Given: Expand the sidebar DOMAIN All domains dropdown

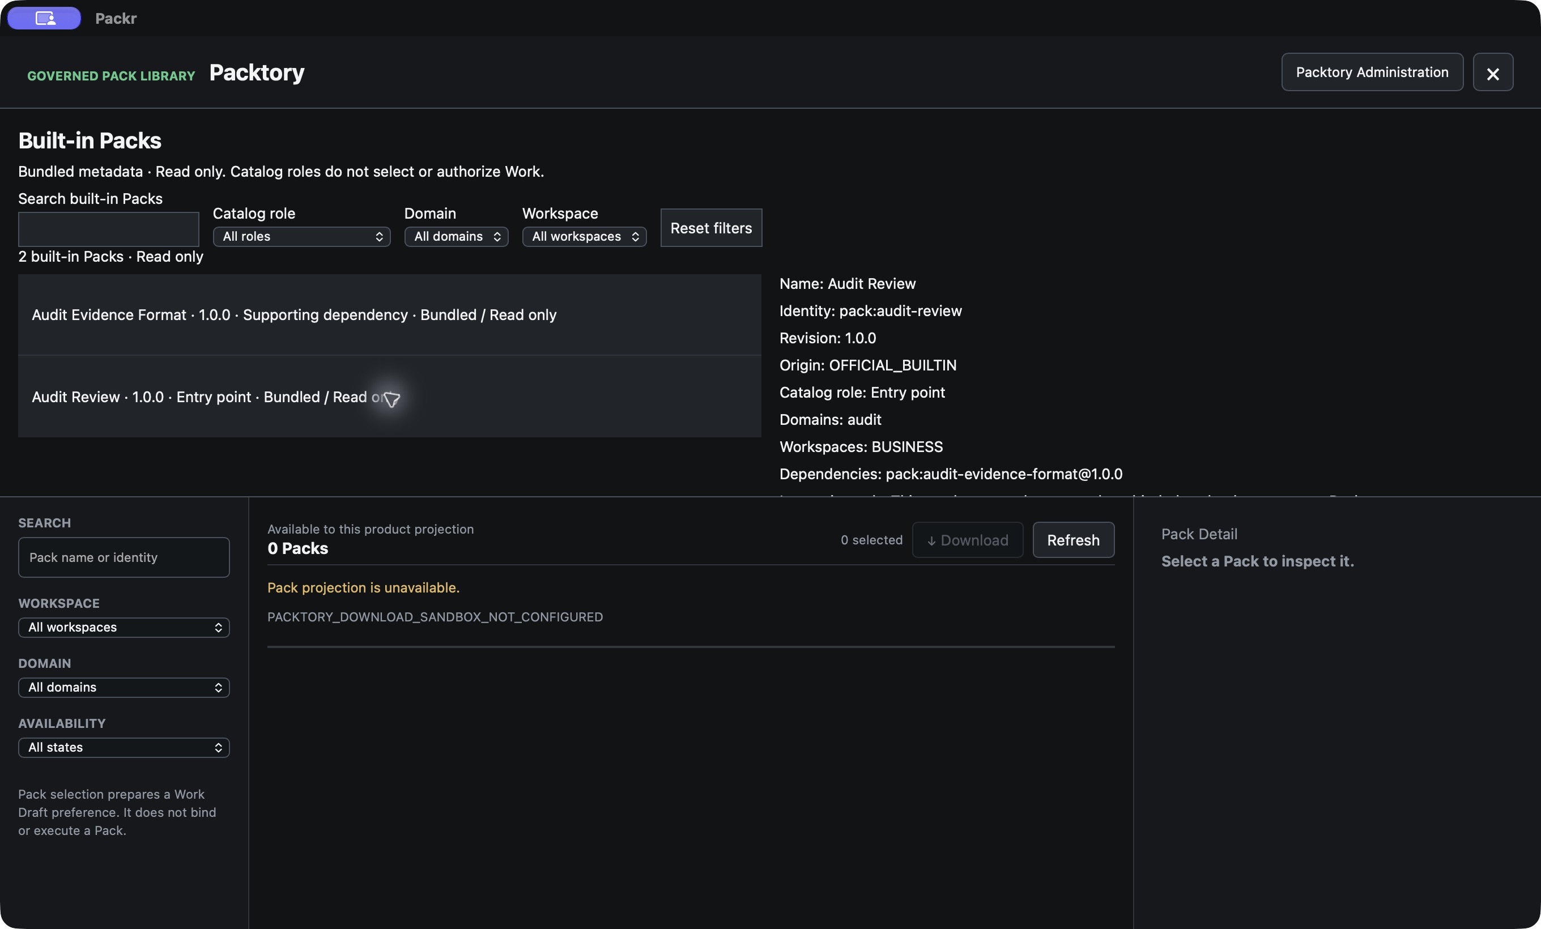Looking at the screenshot, I should [x=124, y=688].
